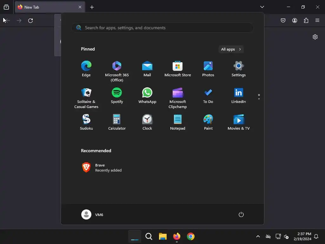
Task: Launch the Paint app
Action: [208, 122]
